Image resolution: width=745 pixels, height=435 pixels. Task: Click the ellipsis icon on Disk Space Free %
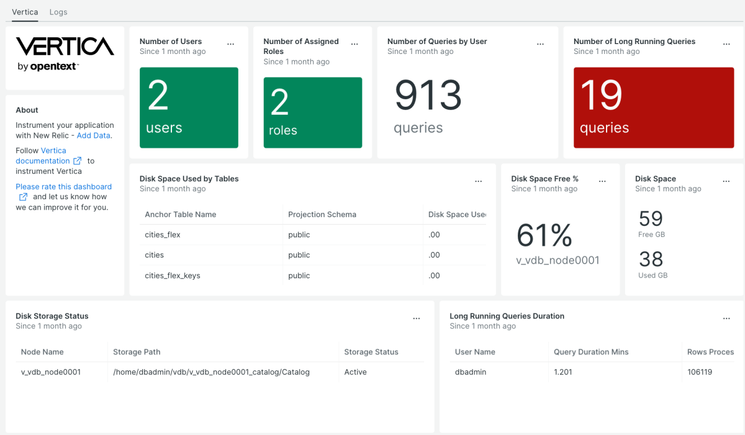coord(602,181)
